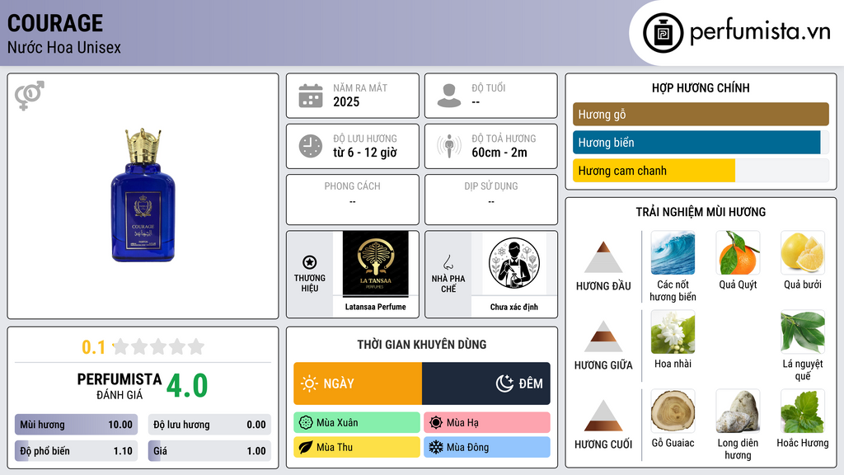This screenshot has width=844, height=475.
Task: Select the Hoắc Hương patchouli note image
Action: [x=803, y=412]
